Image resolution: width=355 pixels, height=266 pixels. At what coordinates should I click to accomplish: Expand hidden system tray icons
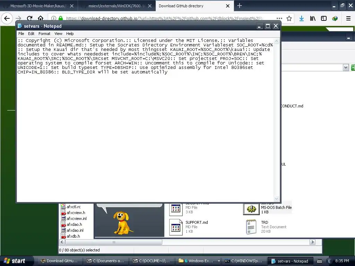pyautogui.click(x=329, y=261)
